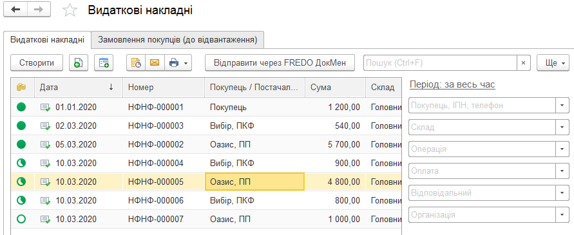Open the Ще menu
Screen dimensions: 574x235
click(x=553, y=63)
